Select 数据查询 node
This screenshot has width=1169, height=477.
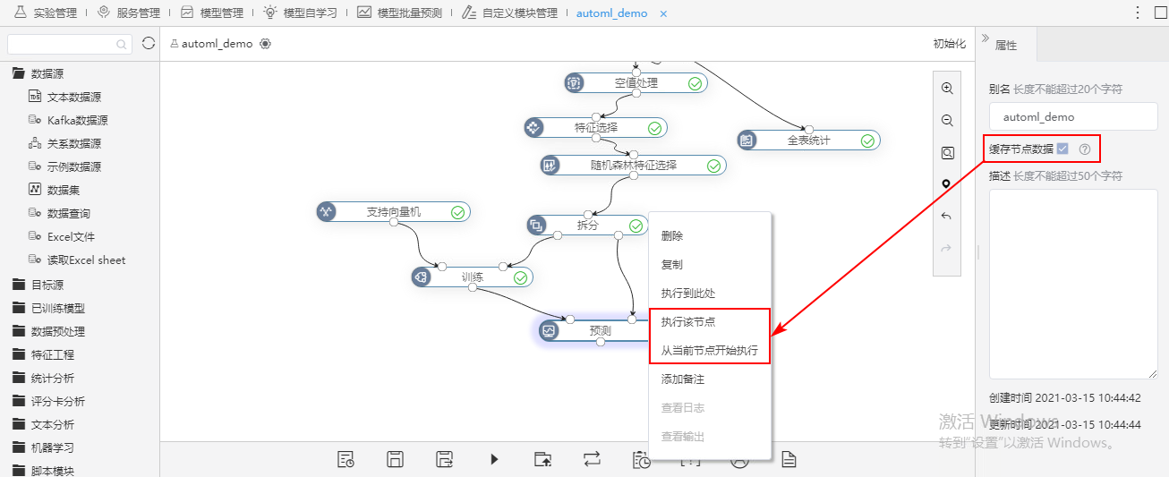point(59,213)
